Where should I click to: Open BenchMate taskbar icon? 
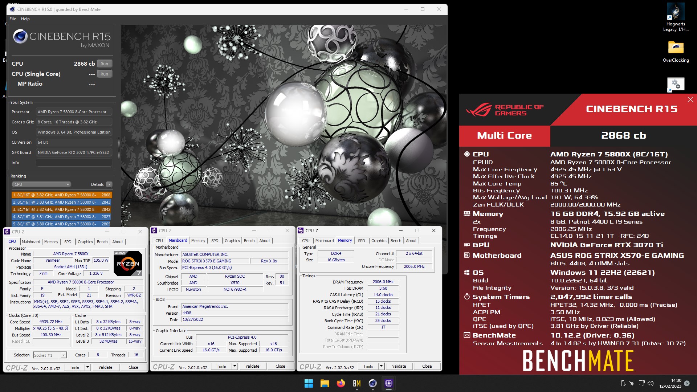356,383
